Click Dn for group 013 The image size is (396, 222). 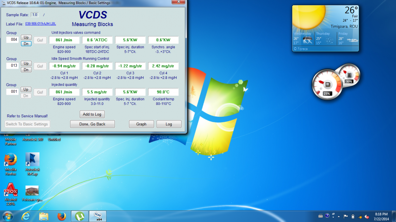coord(26,70)
